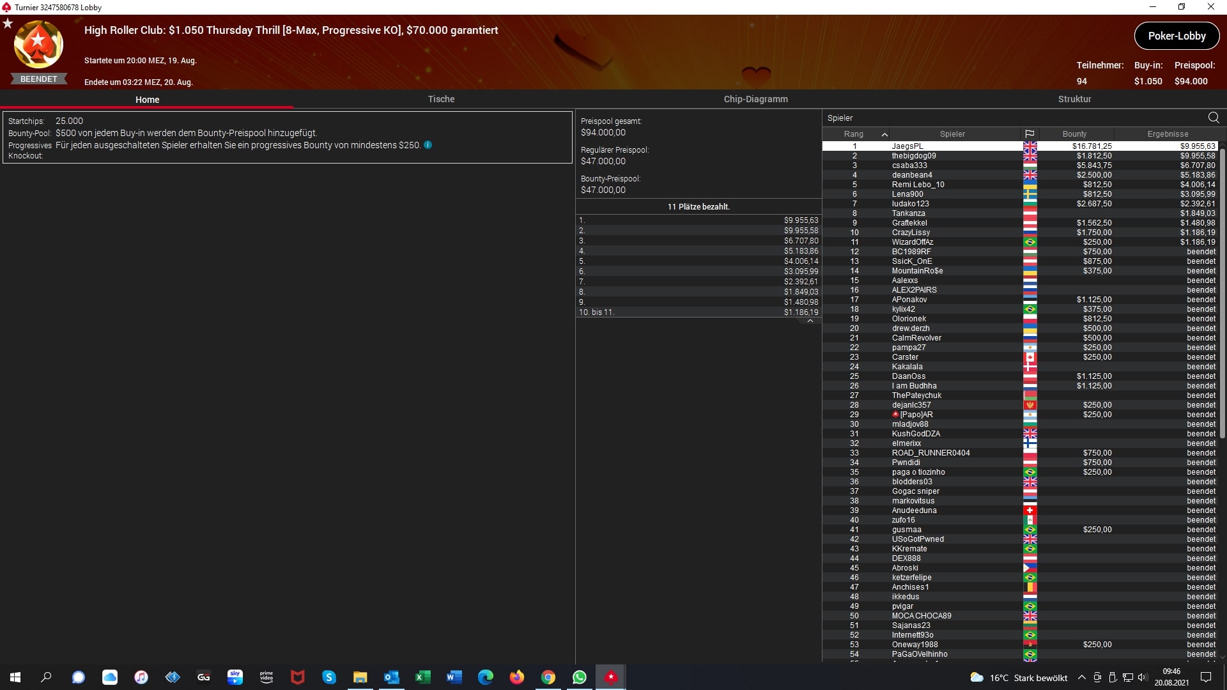Viewport: 1227px width, 690px height.
Task: Open WhatsApp from the taskbar
Action: click(x=579, y=677)
